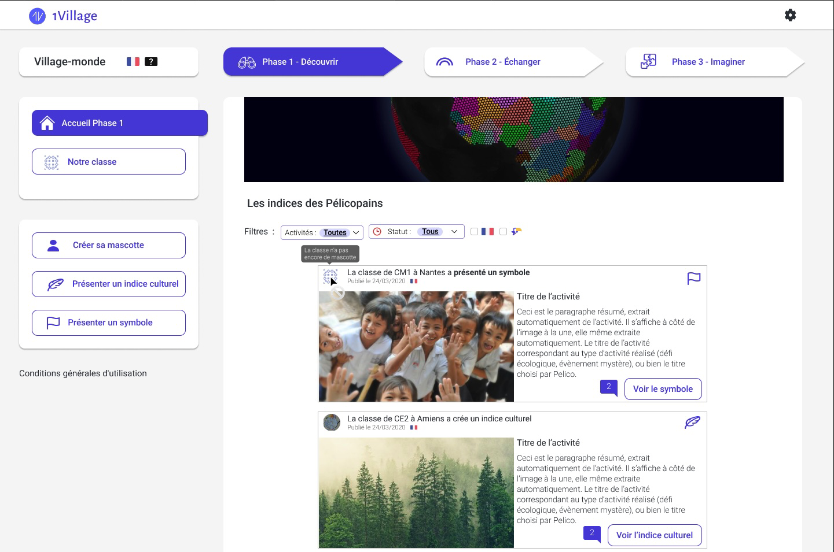Open the Notre classe menu item
The width and height of the screenshot is (834, 552).
pyautogui.click(x=109, y=162)
